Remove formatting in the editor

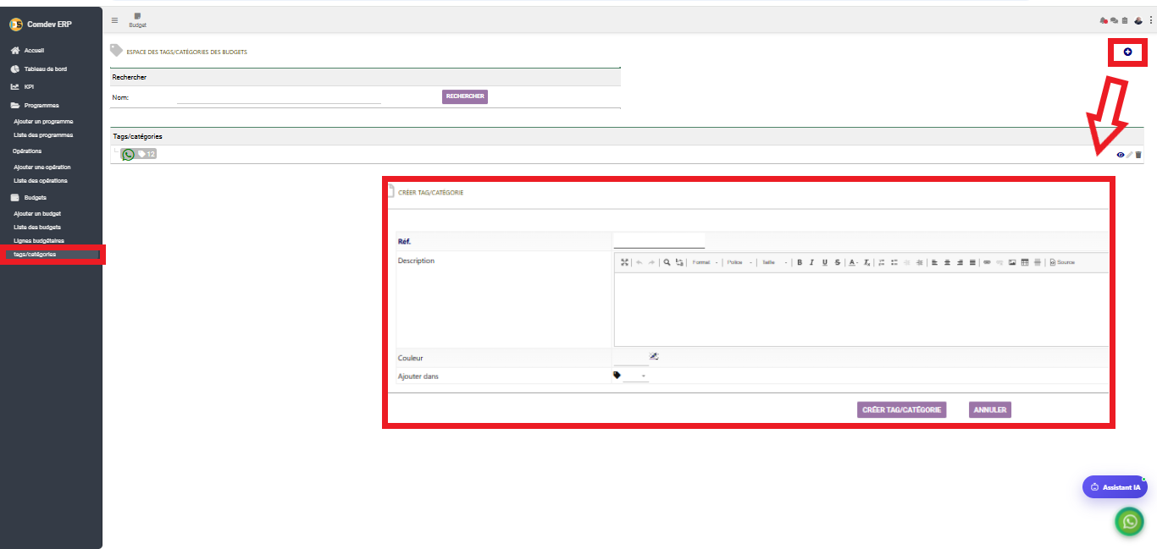867,262
